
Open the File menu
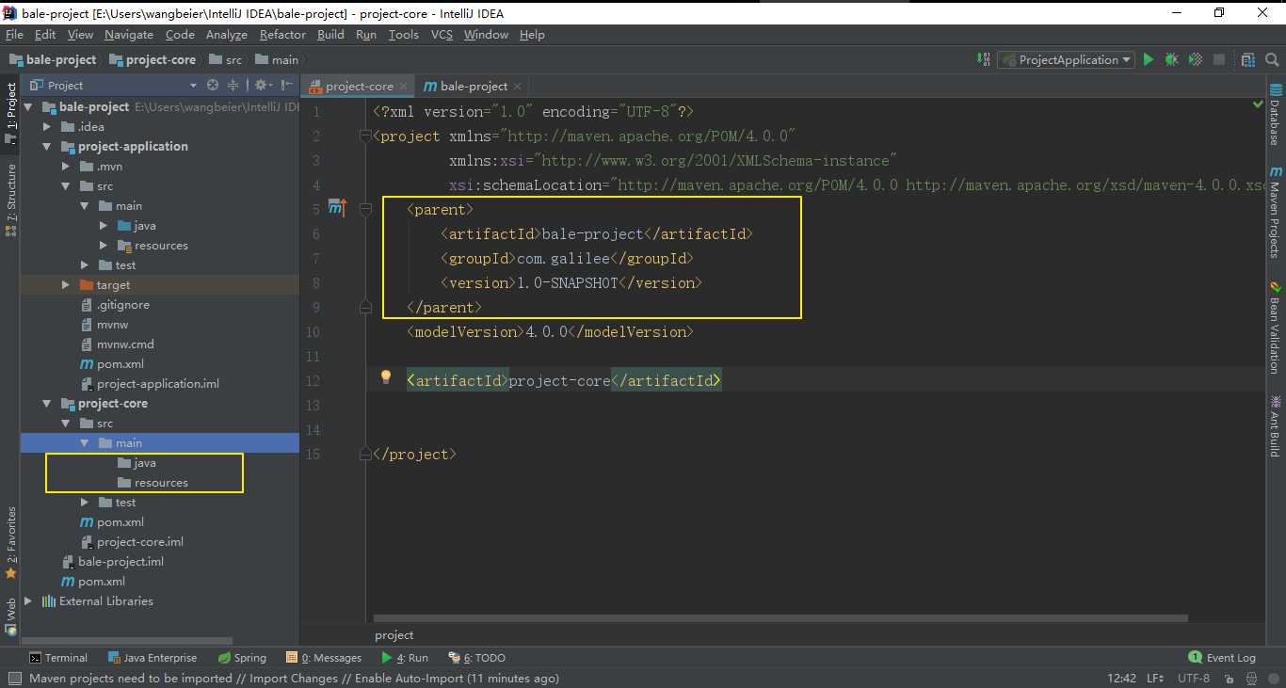14,34
